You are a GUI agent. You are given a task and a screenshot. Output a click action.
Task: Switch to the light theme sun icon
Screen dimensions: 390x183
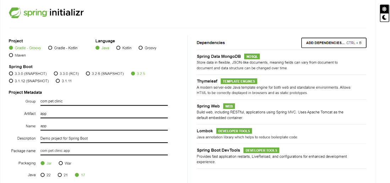click(384, 9)
